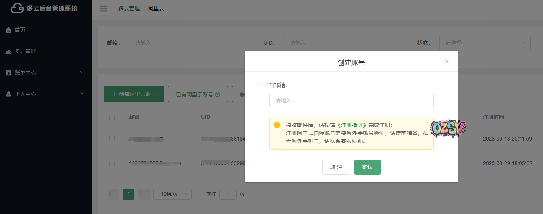
Task: Click the 已有阿里云账号 button
Action: point(198,94)
